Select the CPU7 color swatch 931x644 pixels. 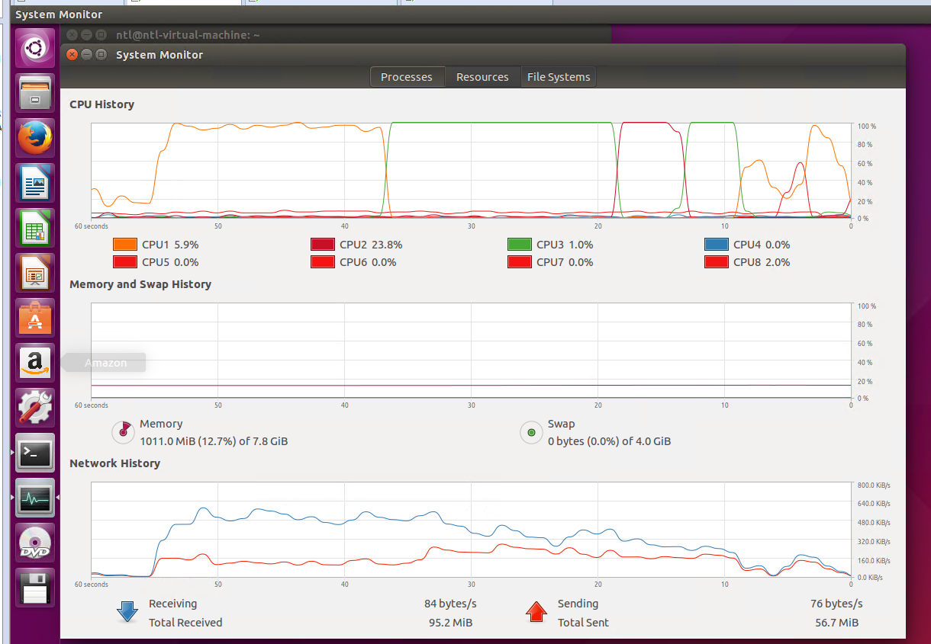[x=519, y=262]
